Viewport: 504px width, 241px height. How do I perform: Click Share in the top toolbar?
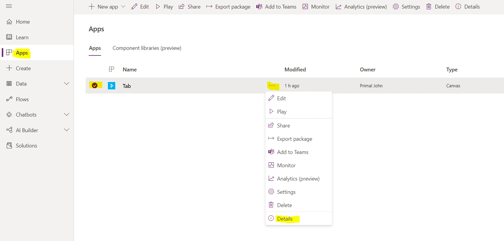click(x=189, y=7)
